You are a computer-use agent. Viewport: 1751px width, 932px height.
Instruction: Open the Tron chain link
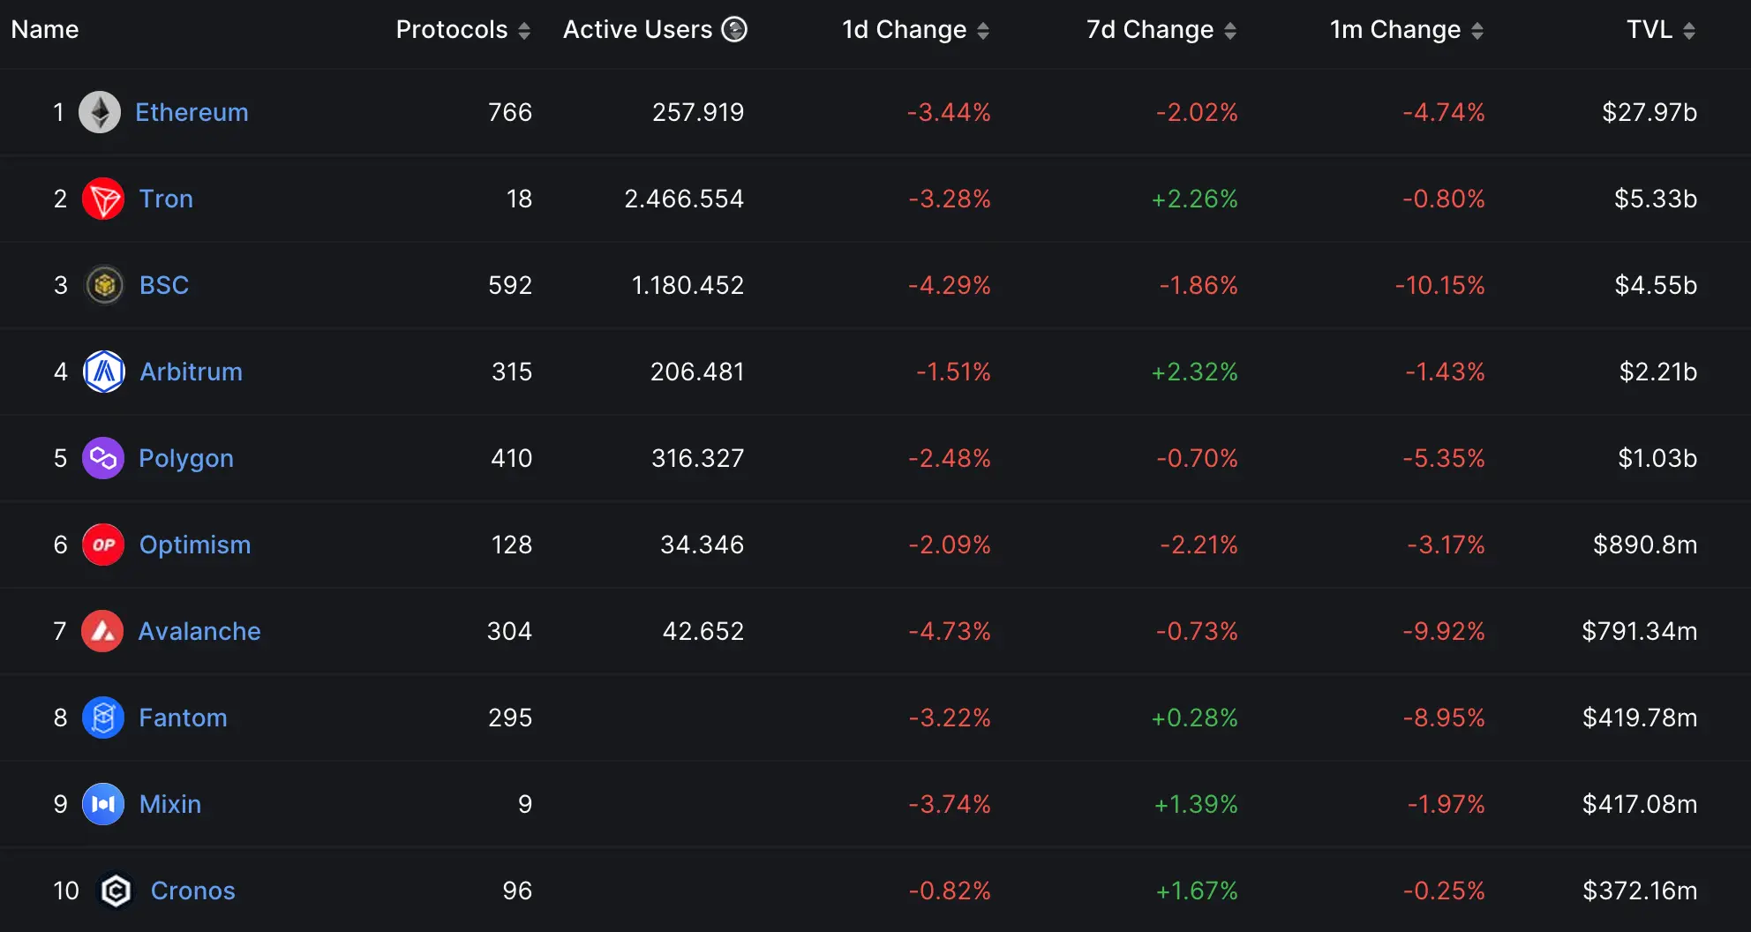[166, 199]
